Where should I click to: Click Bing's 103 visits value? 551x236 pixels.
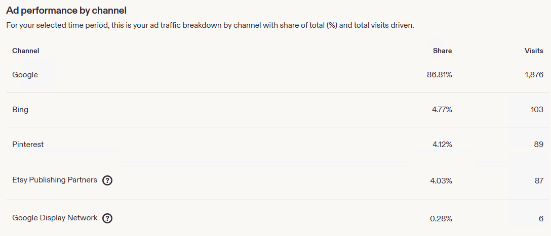point(537,110)
